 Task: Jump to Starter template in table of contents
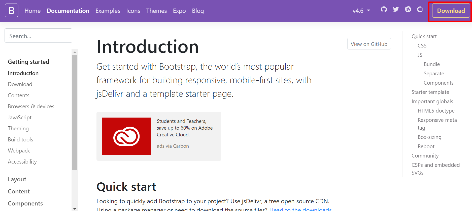pos(430,92)
